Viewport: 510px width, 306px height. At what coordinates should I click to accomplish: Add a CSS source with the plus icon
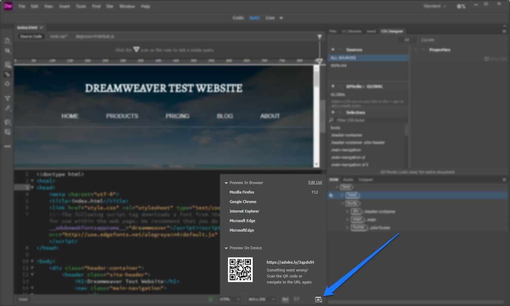pyautogui.click(x=333, y=49)
